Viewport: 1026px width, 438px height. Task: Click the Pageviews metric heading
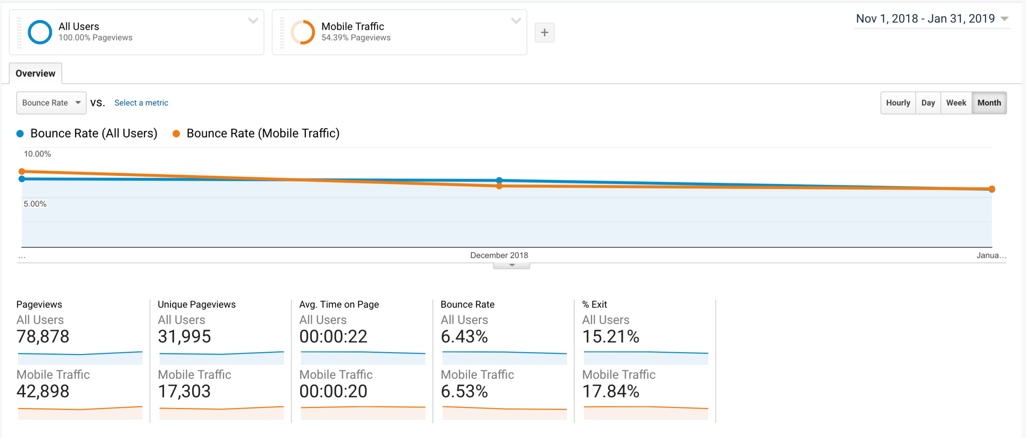tap(39, 305)
